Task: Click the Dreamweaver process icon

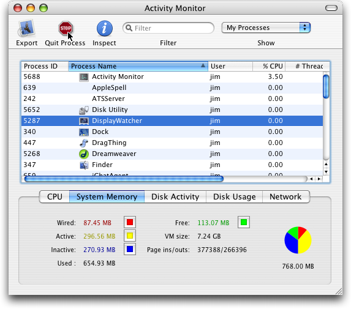Action: 84,154
